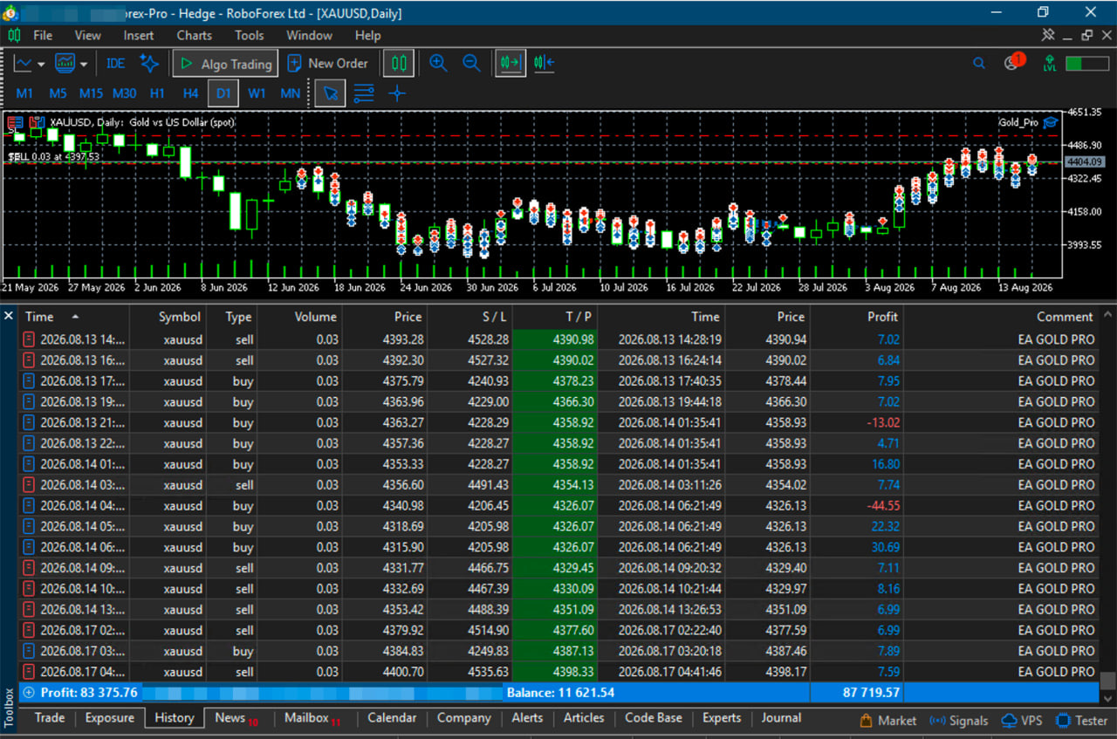Open the objects list lines icon

click(364, 93)
